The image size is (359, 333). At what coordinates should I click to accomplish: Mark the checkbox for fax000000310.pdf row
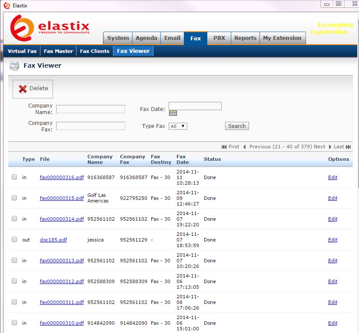click(14, 323)
